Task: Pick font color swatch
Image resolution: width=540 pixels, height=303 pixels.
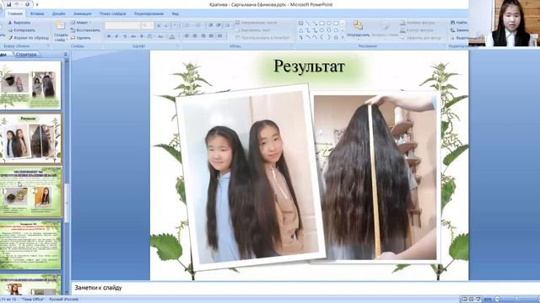Action: coord(172,36)
